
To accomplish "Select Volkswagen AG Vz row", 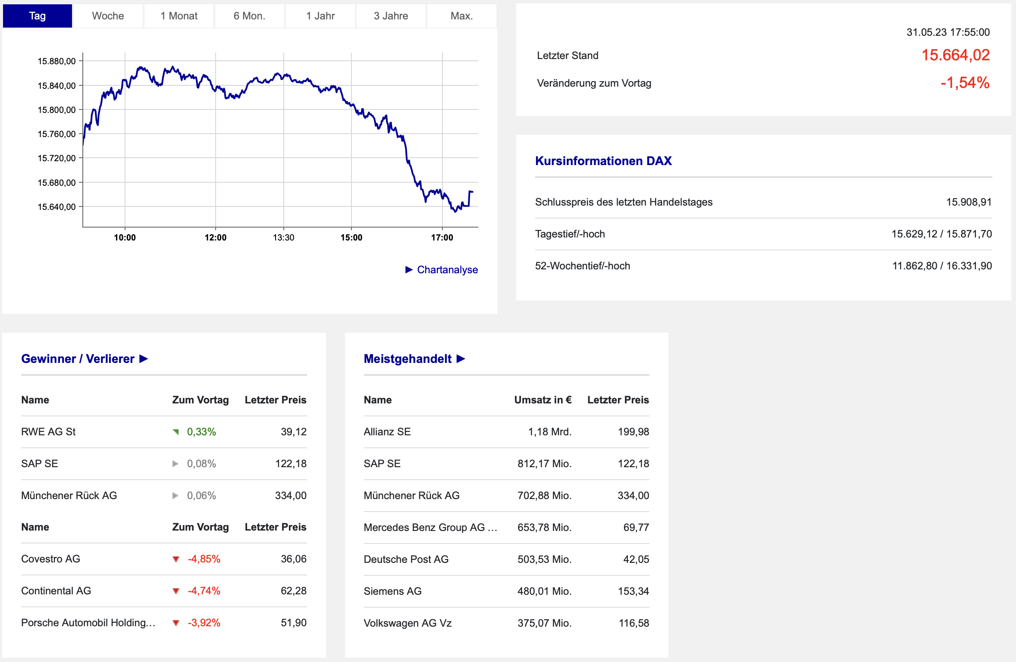I will pyautogui.click(x=506, y=623).
